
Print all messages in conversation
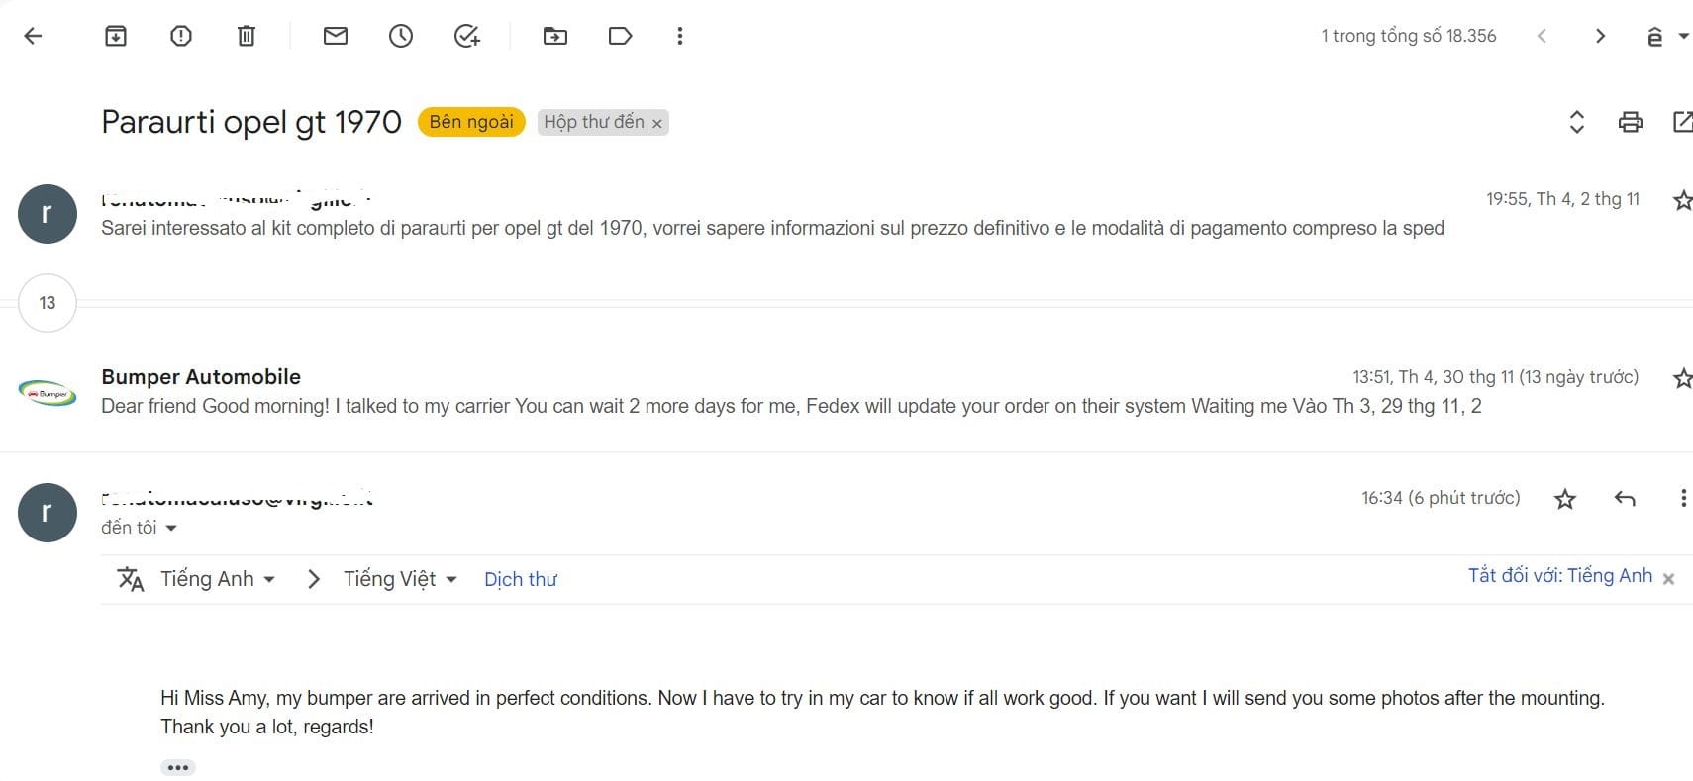coord(1630,122)
